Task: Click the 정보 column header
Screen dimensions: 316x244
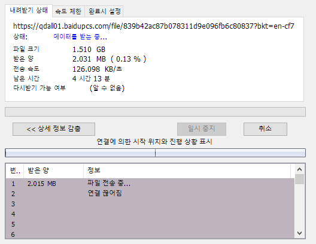Action: [187, 170]
